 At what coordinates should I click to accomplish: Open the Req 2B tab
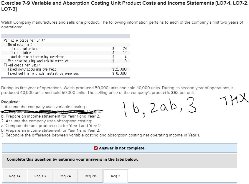click(90, 176)
